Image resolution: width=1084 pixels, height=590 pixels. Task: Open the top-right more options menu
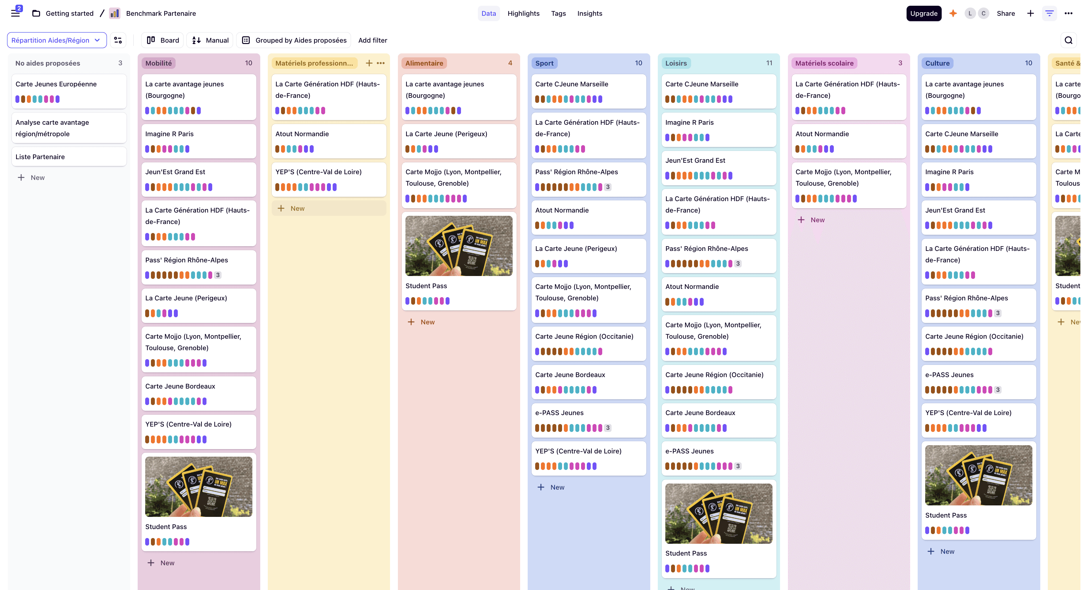tap(1069, 14)
